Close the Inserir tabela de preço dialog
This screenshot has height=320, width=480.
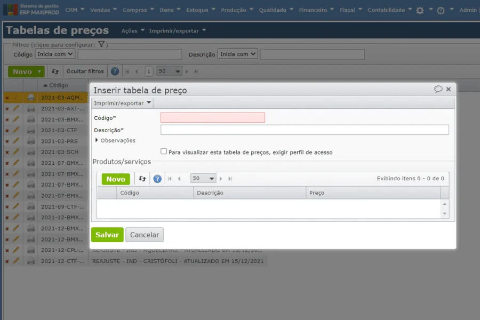point(449,89)
